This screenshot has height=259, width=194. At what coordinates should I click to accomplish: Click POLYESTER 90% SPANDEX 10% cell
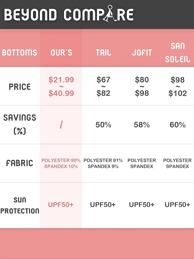[x=61, y=163]
